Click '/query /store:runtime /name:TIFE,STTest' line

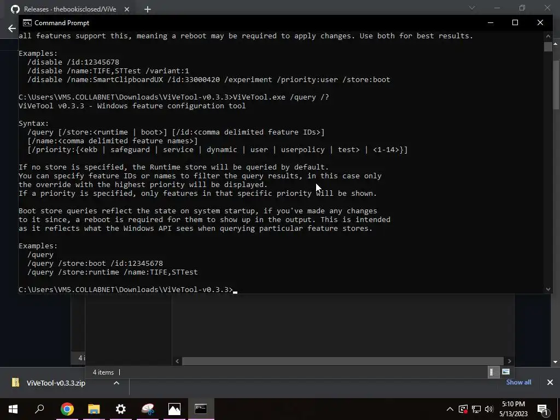coord(113,272)
